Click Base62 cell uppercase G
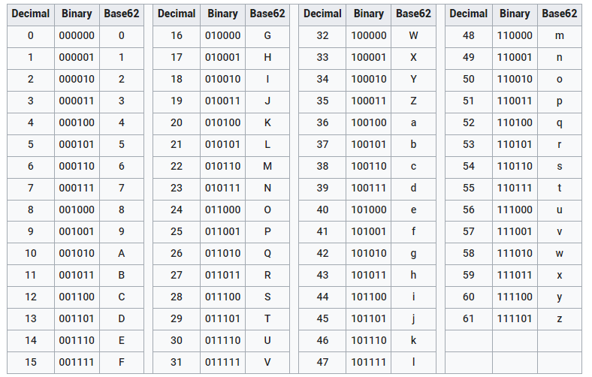 click(267, 36)
